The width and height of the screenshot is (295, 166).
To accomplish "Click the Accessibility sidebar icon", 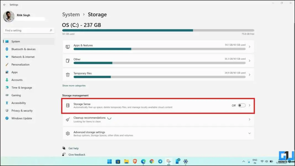I will [x=7, y=103].
